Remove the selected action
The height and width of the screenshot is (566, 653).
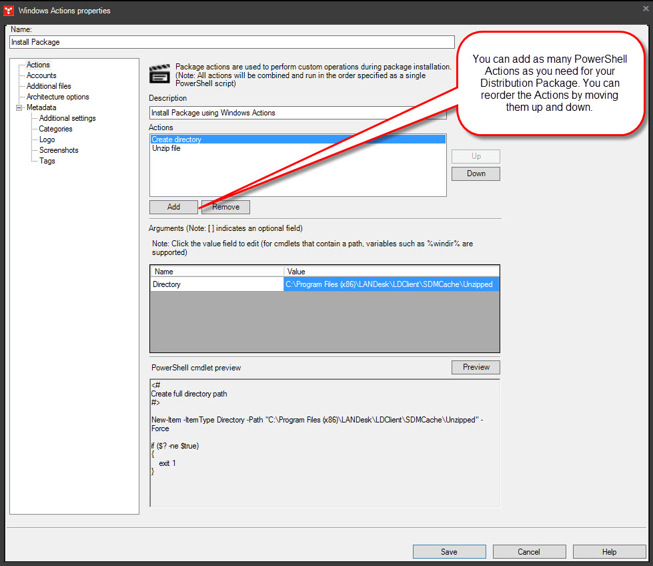[x=225, y=207]
